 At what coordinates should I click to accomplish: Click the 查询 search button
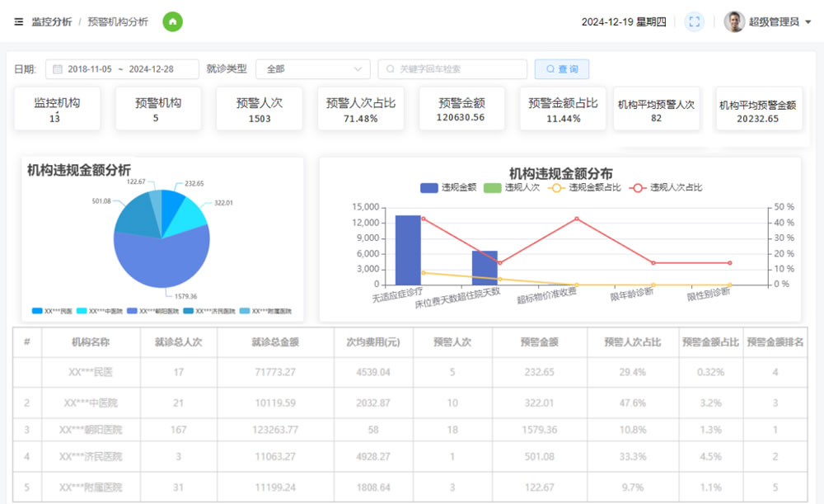[562, 69]
